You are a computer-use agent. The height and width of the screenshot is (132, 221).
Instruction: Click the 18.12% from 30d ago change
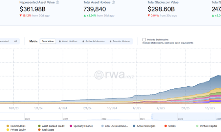35,15
